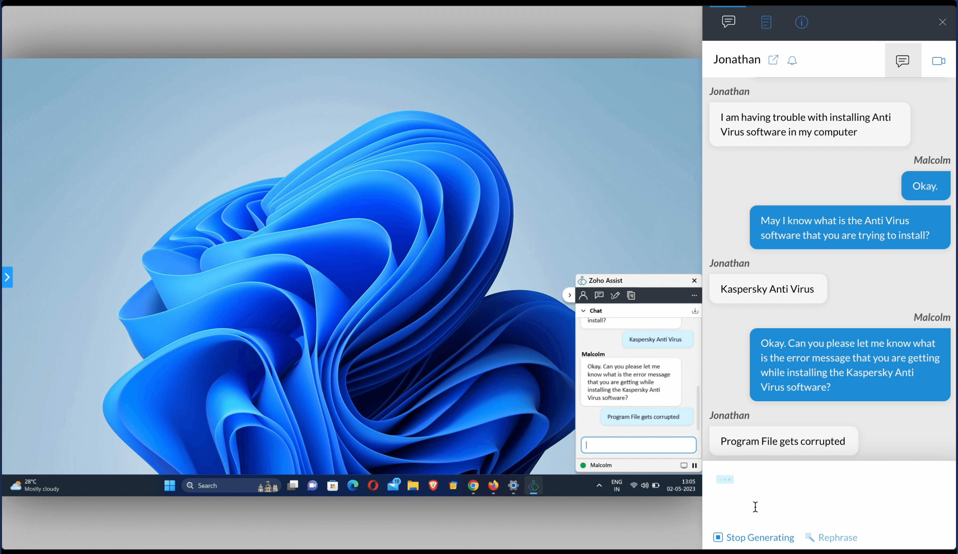Collapse the Chat section in Zoho Assist
This screenshot has width=958, height=554.
tap(583, 311)
